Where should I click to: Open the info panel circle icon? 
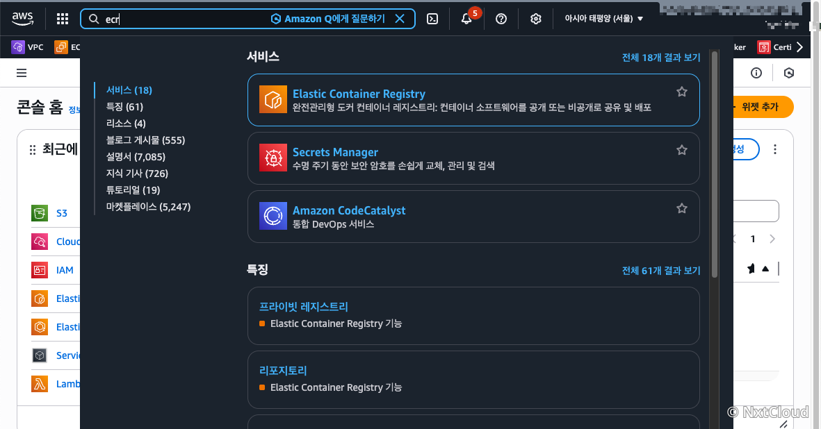coord(756,73)
